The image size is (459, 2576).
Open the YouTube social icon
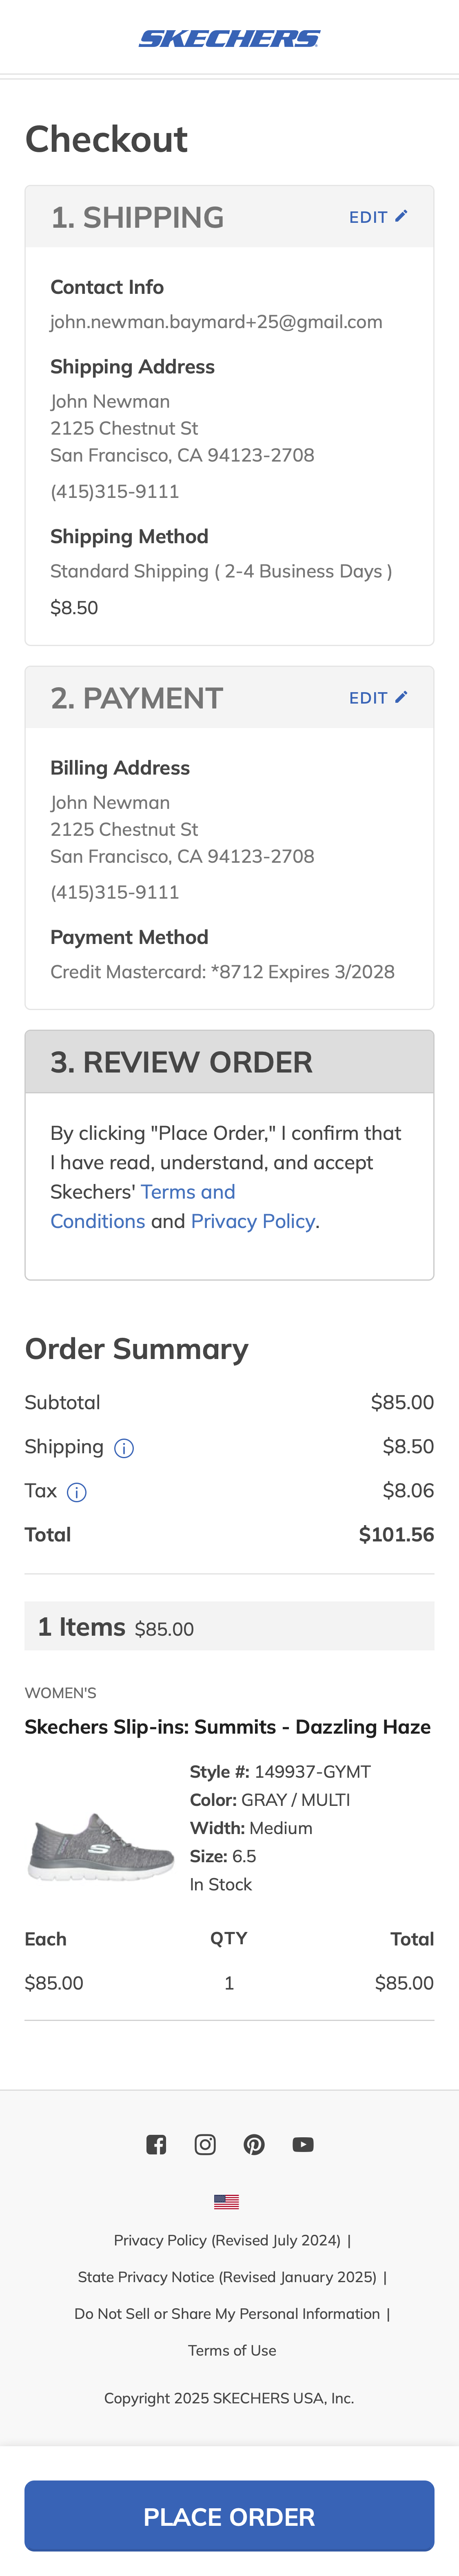[x=303, y=2144]
